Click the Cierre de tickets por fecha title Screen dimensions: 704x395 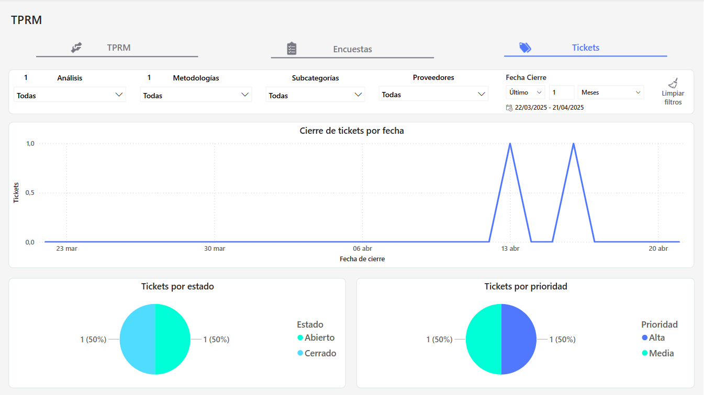352,131
